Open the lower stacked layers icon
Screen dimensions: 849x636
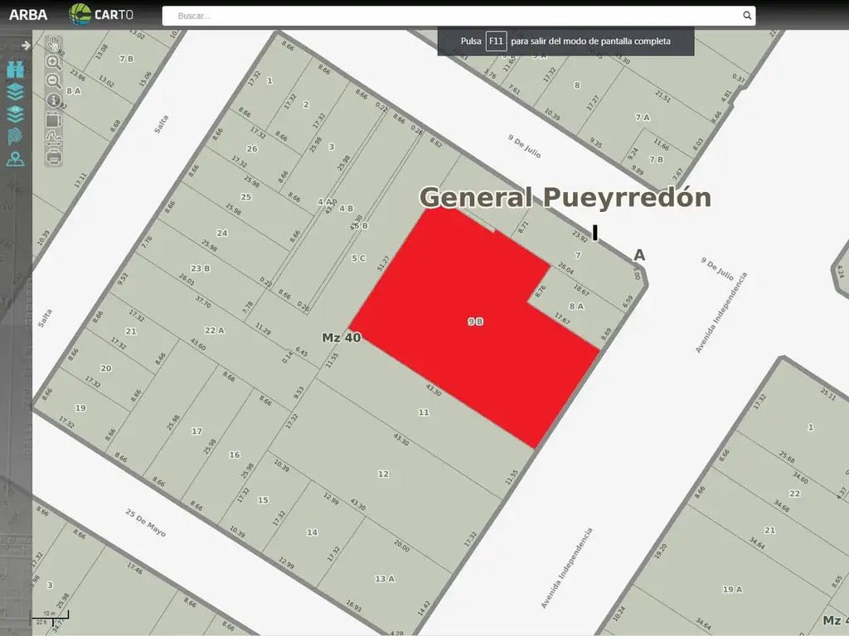15,114
